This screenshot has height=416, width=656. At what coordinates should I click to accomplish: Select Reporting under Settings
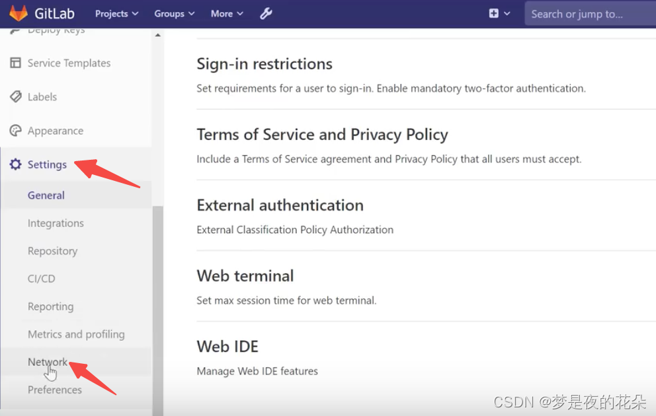51,306
